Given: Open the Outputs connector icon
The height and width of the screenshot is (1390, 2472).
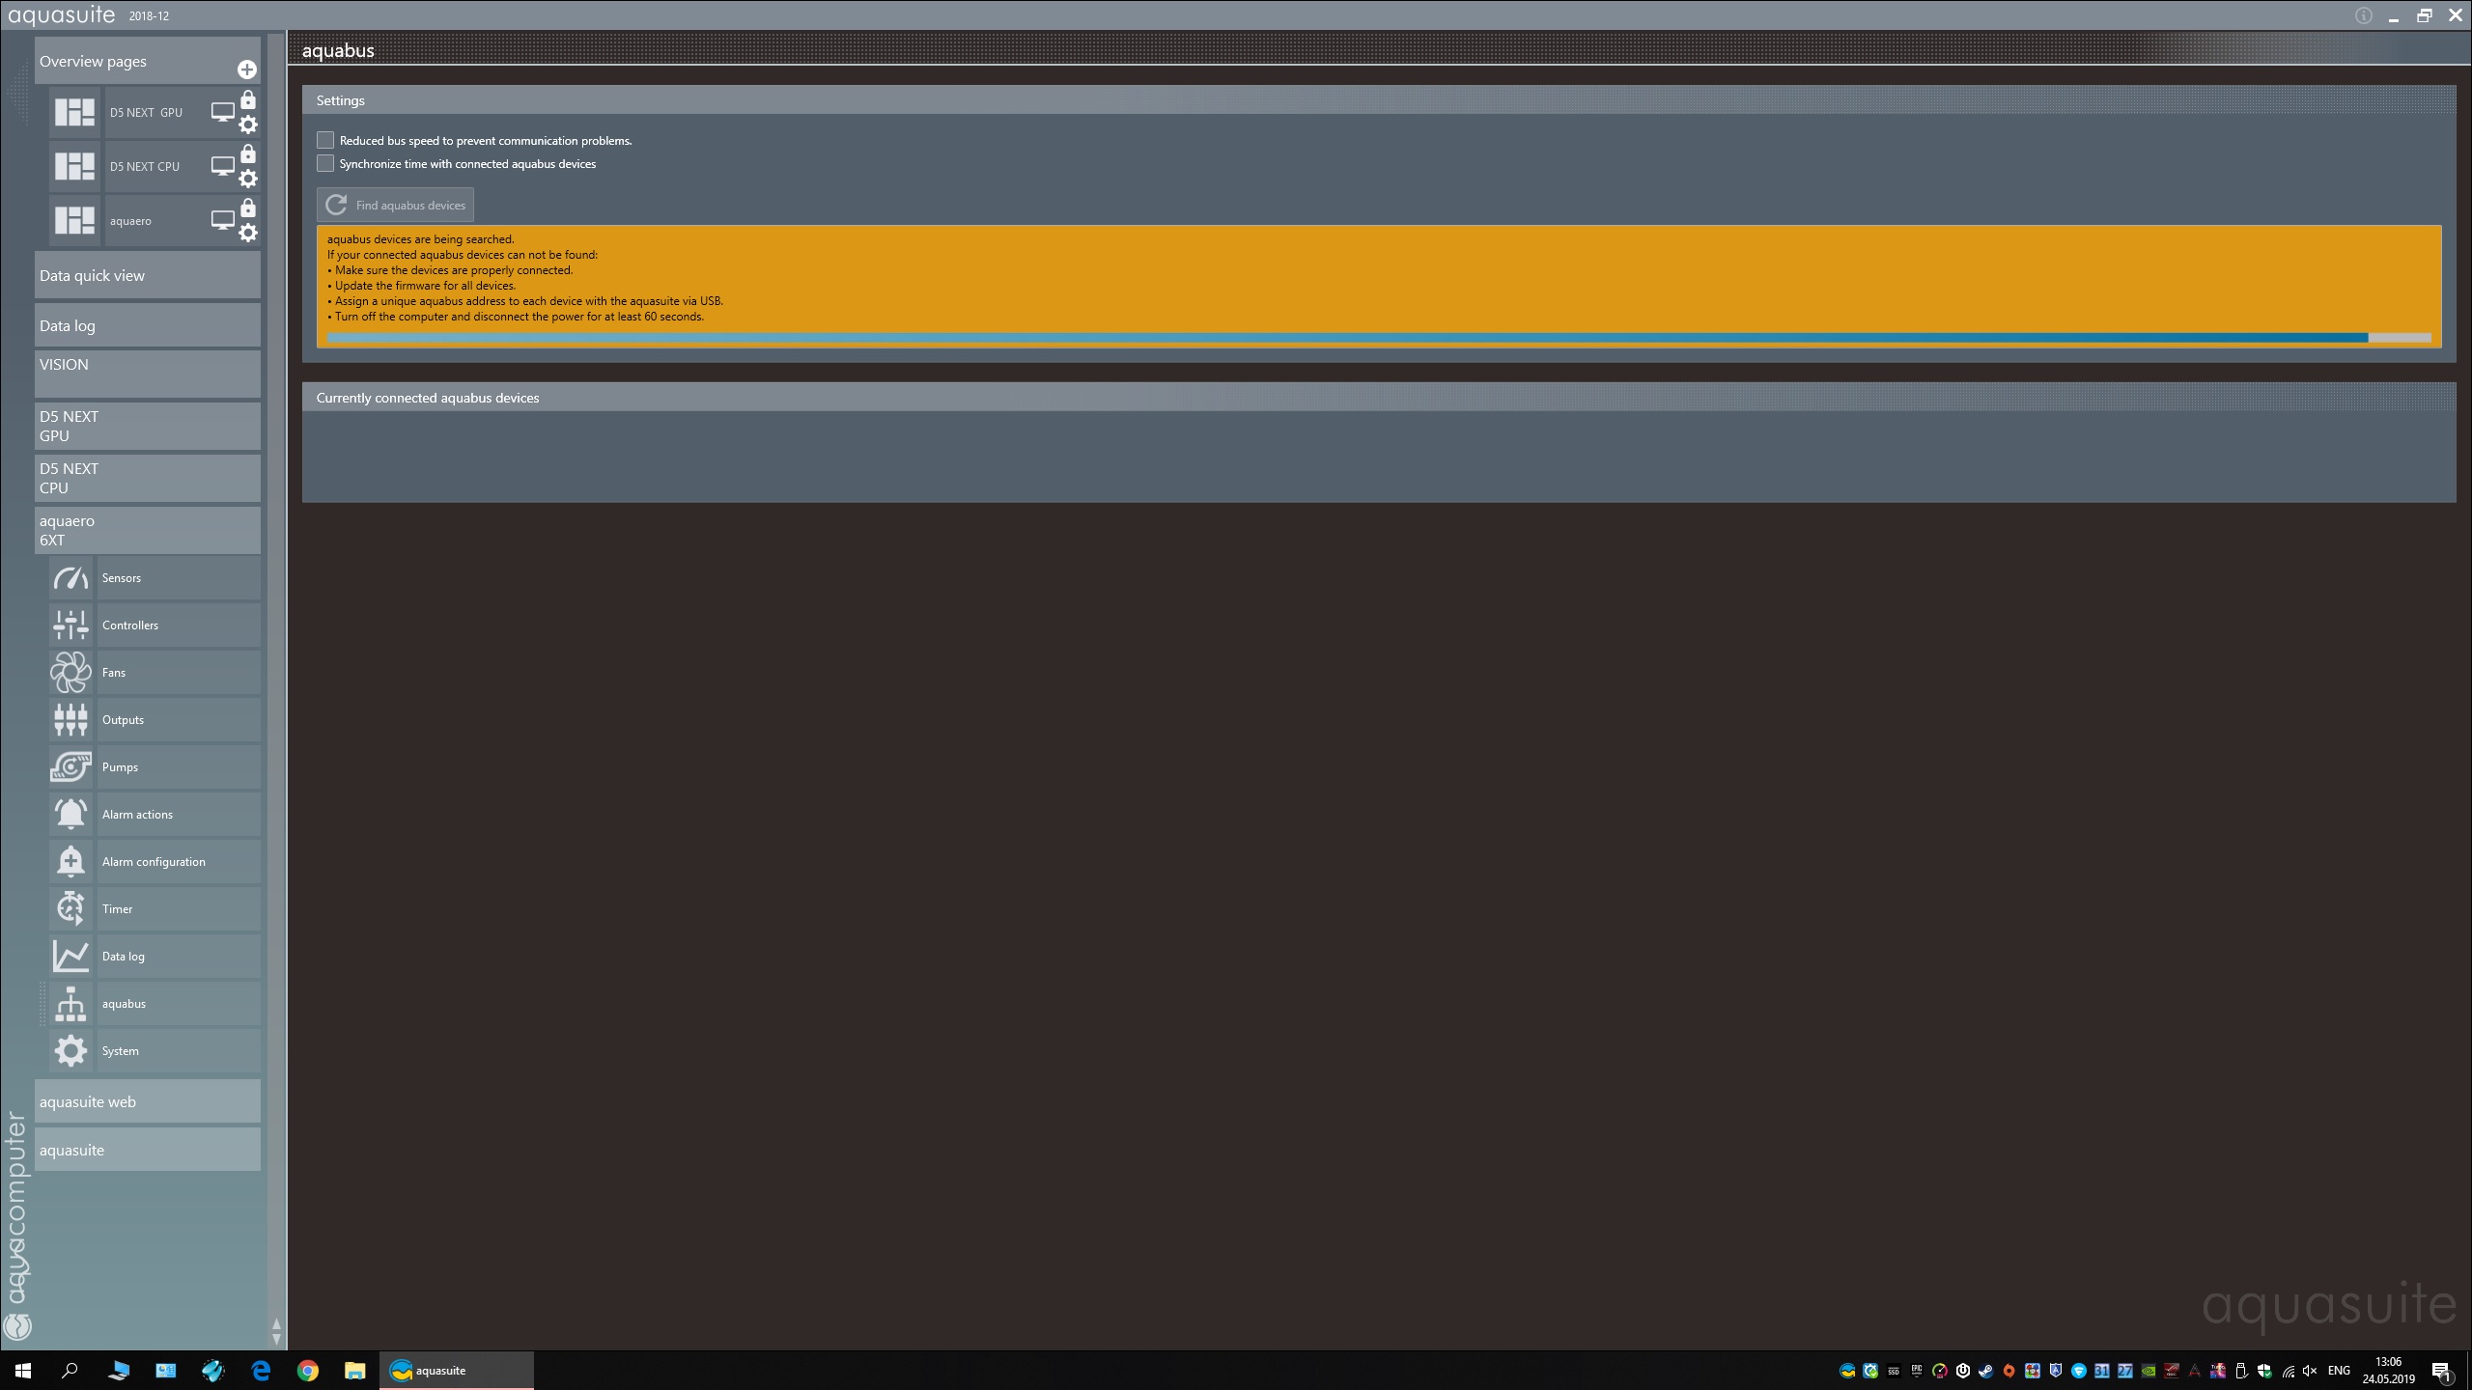Looking at the screenshot, I should tap(70, 720).
